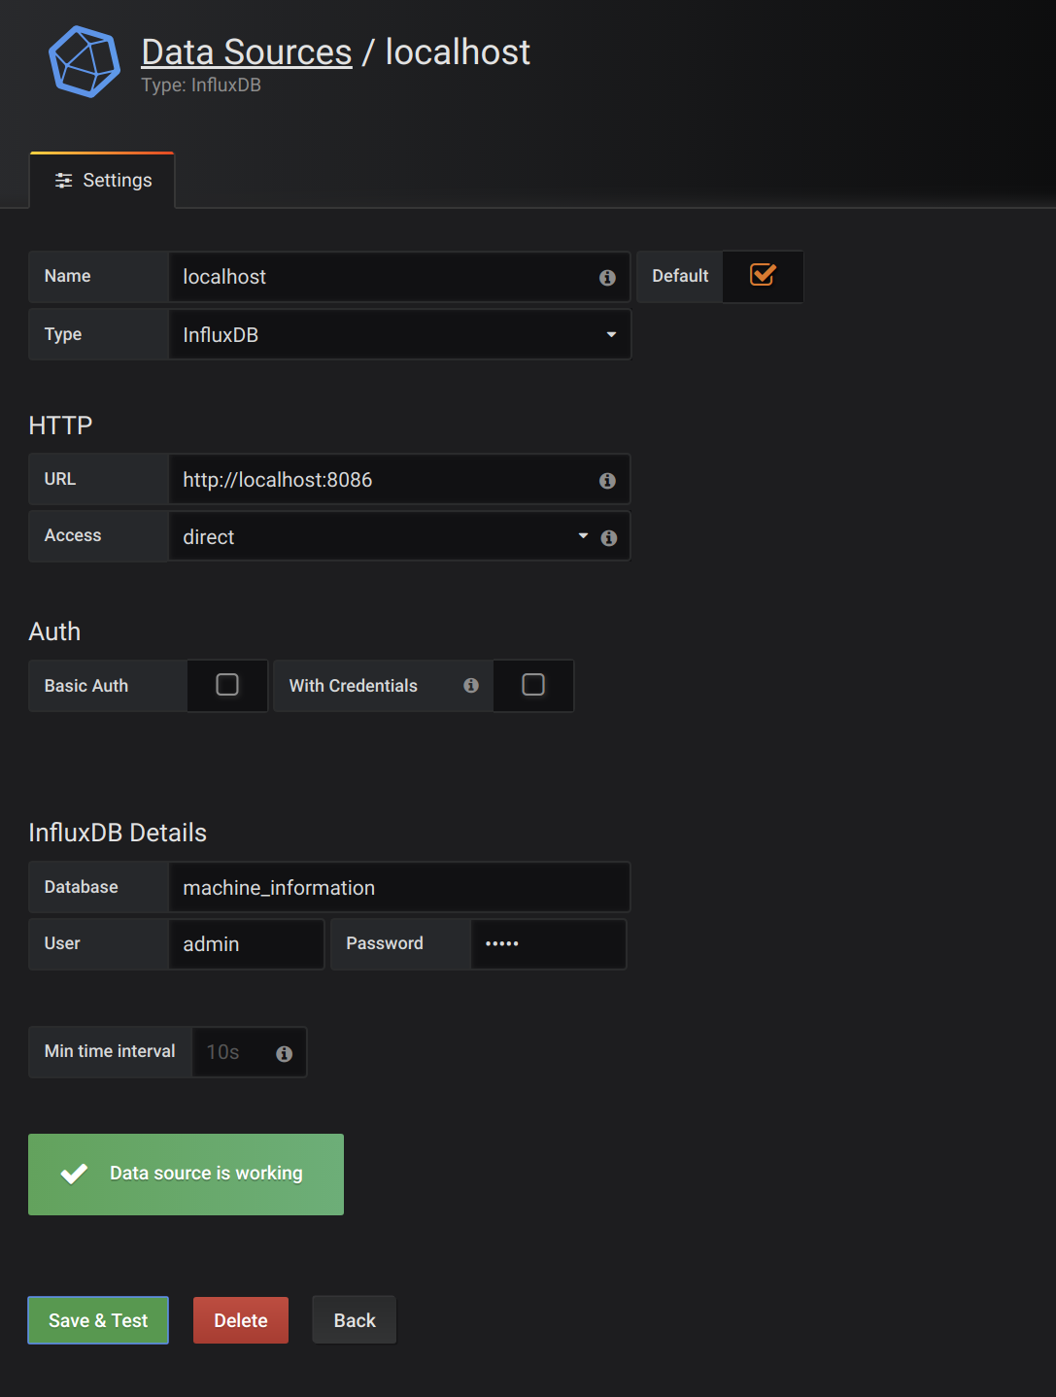Viewport: 1056px width, 1397px height.
Task: Click the 'With Credentials' label
Action: pyautogui.click(x=354, y=686)
